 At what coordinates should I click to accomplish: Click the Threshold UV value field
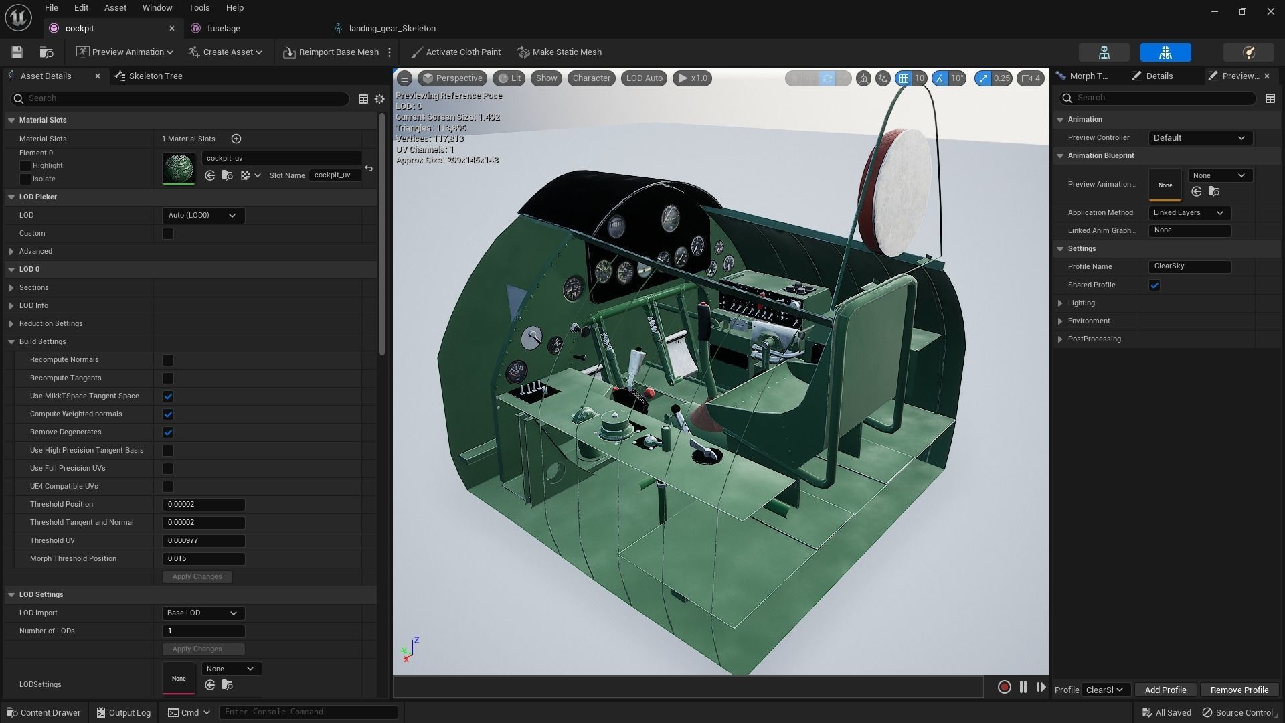pos(203,541)
